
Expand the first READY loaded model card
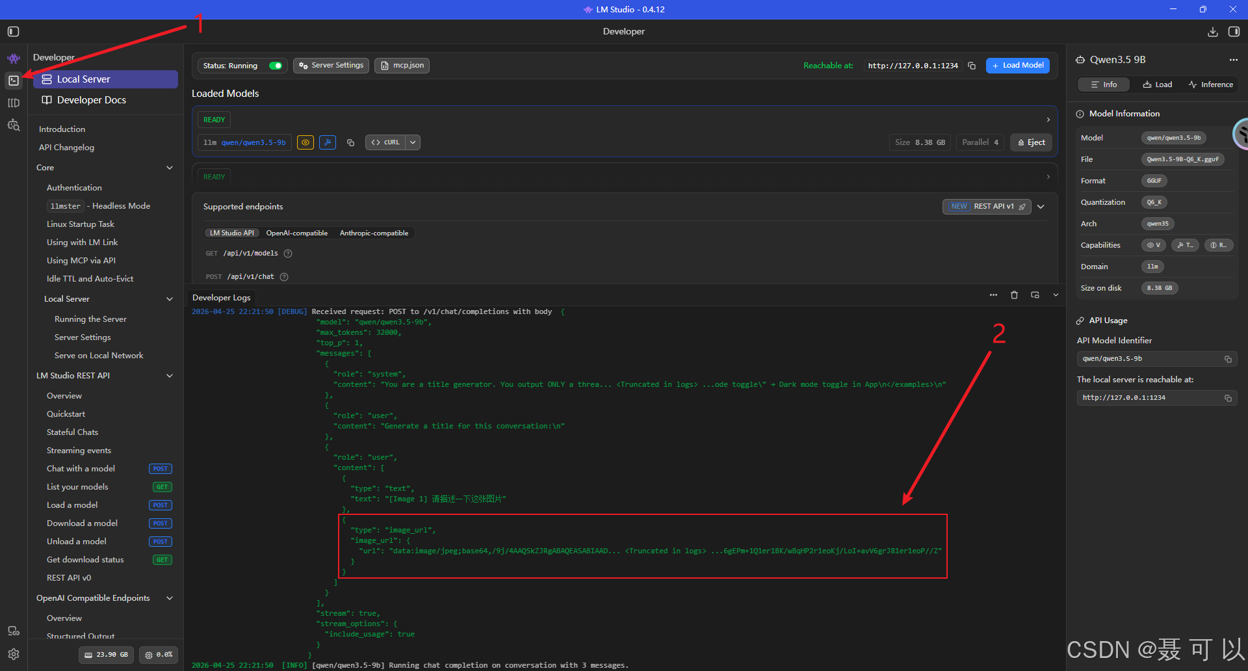[x=1048, y=120]
